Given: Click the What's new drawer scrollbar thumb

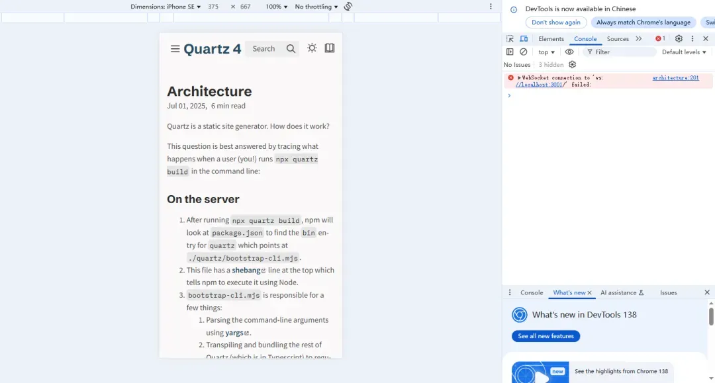Looking at the screenshot, I should point(711,316).
